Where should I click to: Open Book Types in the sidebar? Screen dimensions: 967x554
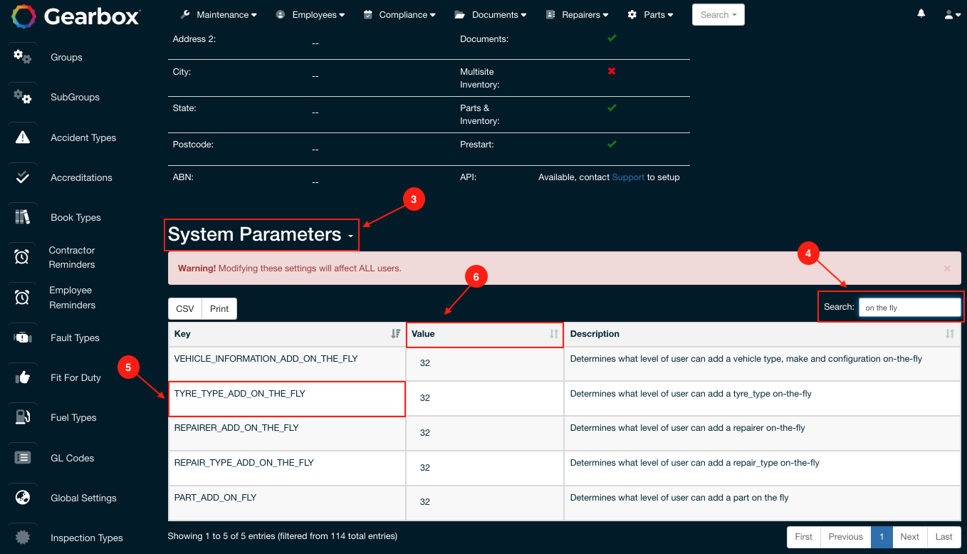(75, 217)
